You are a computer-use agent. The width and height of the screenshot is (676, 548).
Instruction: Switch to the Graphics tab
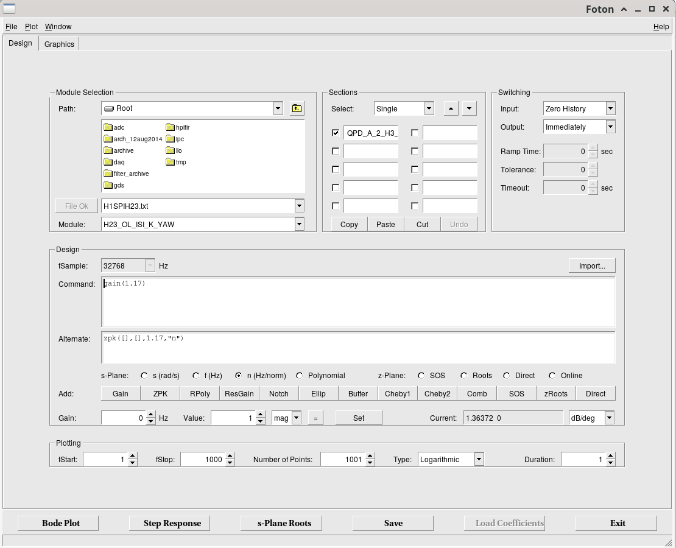coord(59,44)
